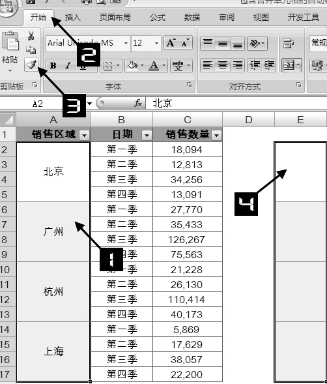Open 销售区域 filter dropdown
The height and width of the screenshot is (384, 327).
pyautogui.click(x=84, y=135)
